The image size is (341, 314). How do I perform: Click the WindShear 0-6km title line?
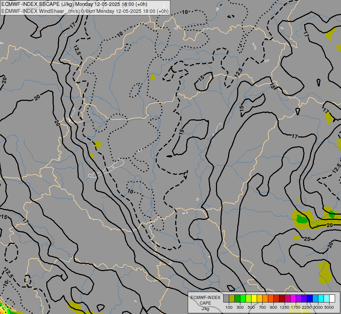(85, 11)
